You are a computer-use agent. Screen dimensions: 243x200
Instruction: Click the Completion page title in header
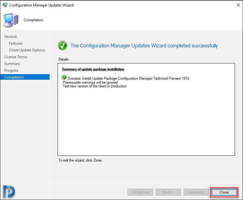33,20
